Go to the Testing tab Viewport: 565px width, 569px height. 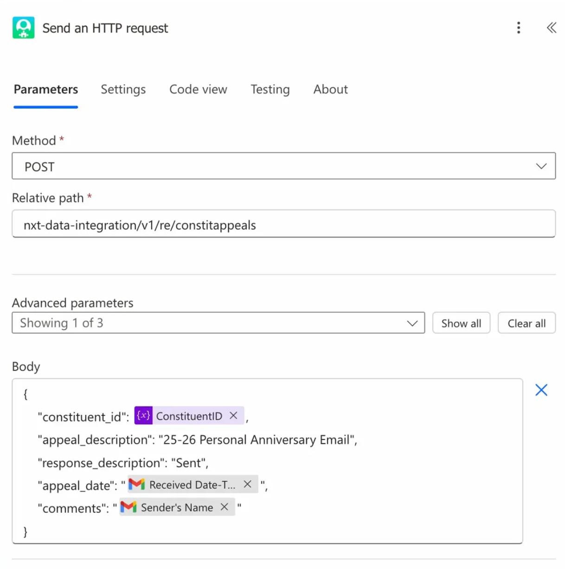pyautogui.click(x=270, y=89)
